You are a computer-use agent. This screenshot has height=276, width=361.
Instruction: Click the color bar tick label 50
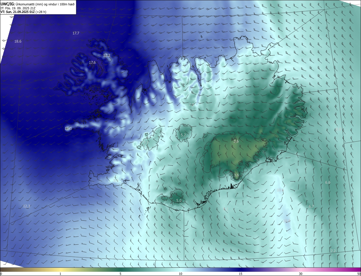[359, 274]
